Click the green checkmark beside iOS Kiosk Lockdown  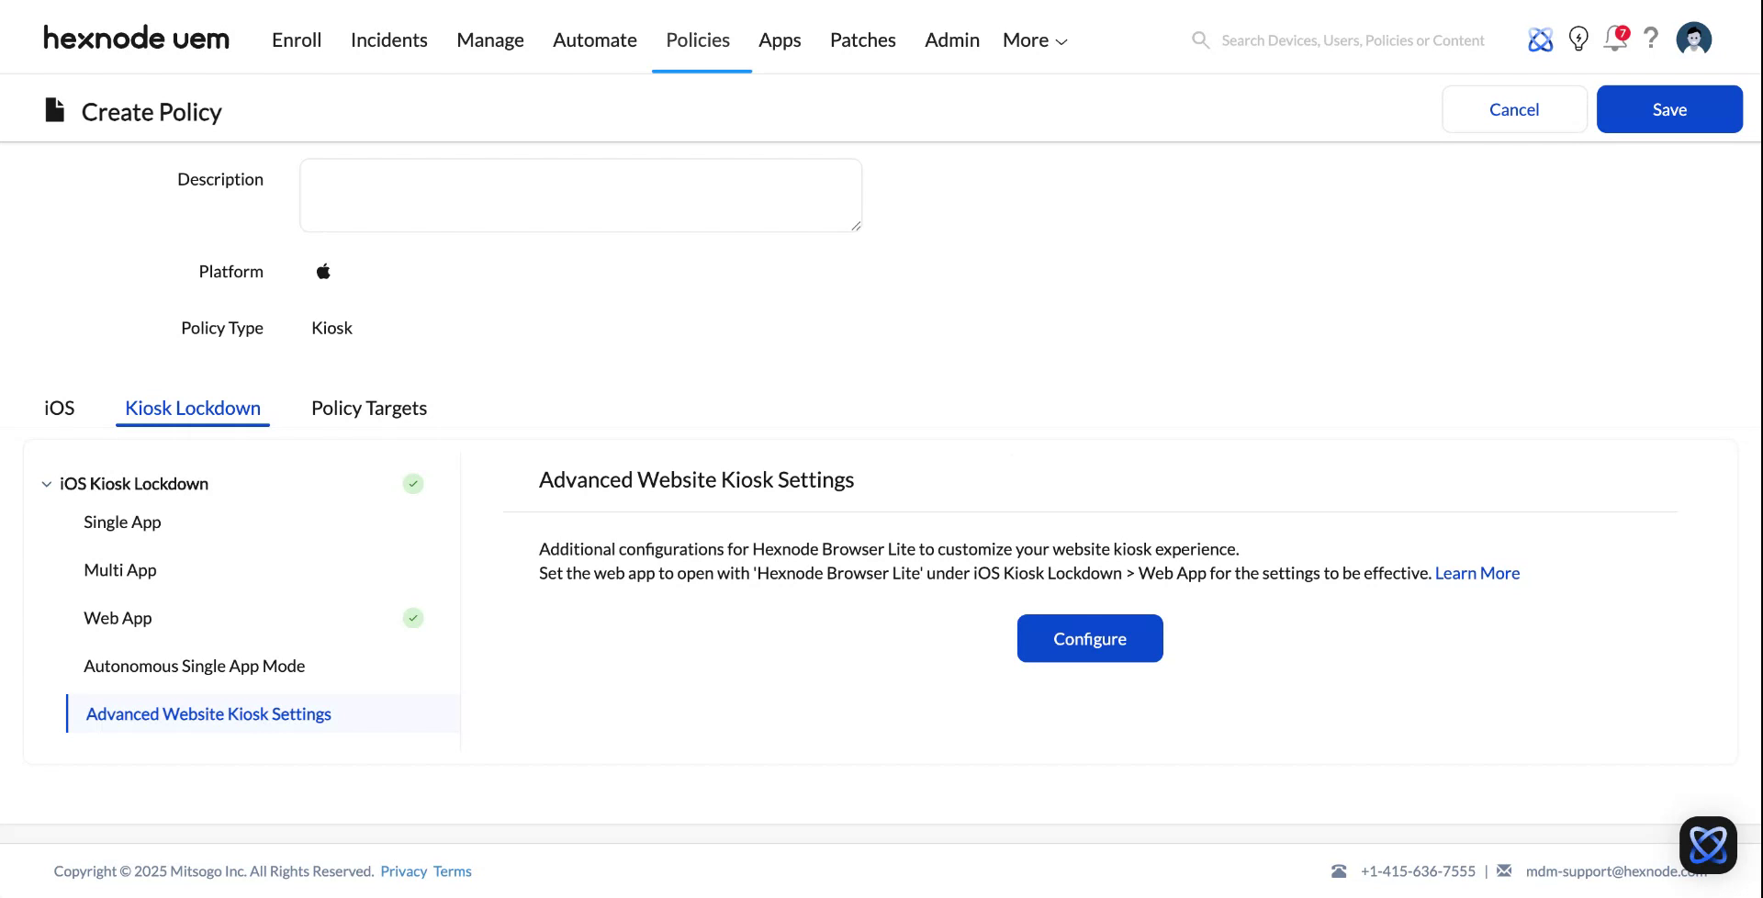[x=413, y=484]
